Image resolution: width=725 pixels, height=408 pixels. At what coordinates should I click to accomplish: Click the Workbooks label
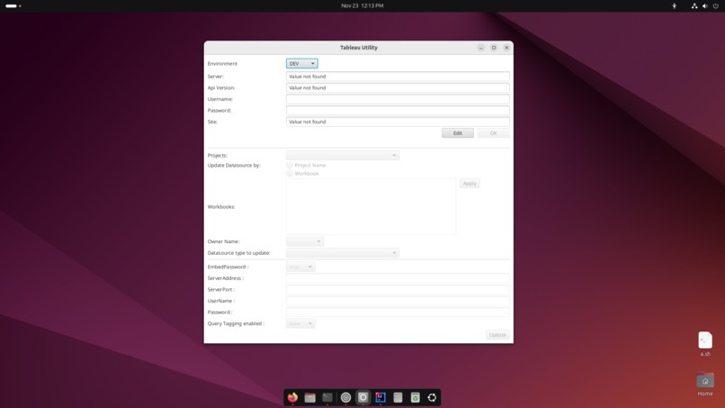pyautogui.click(x=221, y=206)
